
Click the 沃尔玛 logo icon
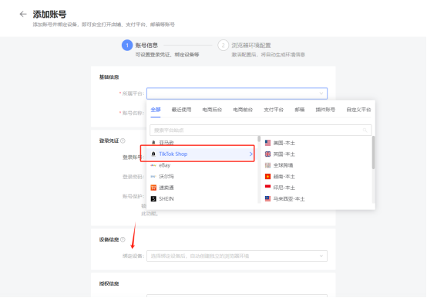coord(153,176)
